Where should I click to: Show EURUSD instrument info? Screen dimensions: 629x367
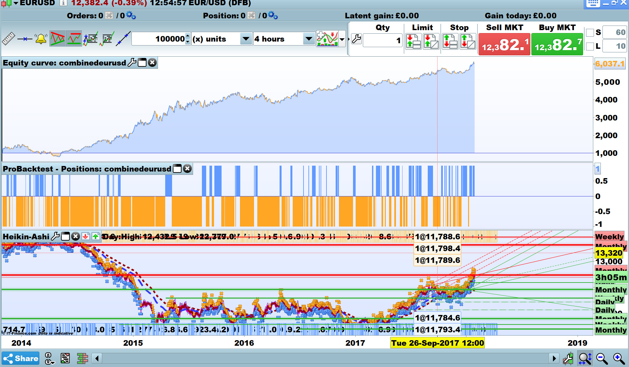[x=63, y=3]
